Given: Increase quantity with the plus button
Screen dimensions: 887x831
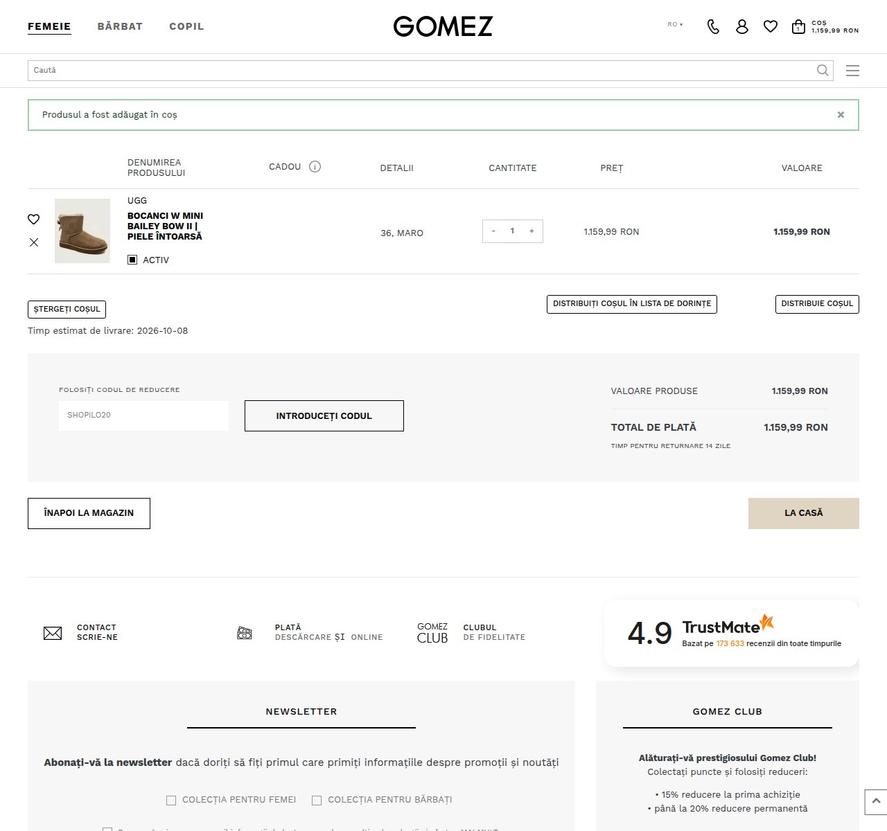Looking at the screenshot, I should [x=532, y=231].
